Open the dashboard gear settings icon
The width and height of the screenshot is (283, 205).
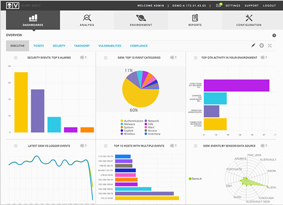coord(262,45)
